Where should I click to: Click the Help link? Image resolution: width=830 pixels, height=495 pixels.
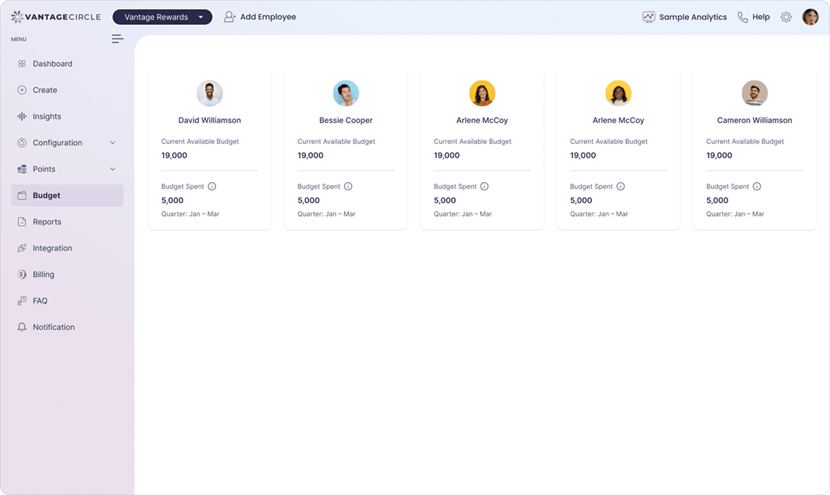coord(754,17)
